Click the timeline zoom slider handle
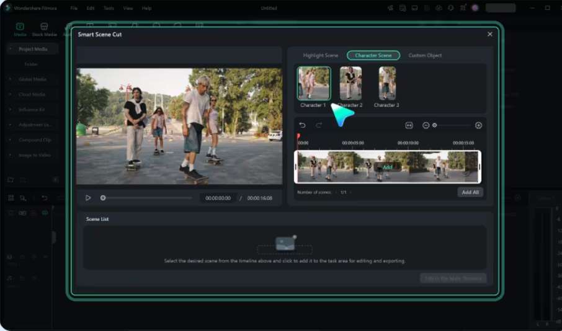The width and height of the screenshot is (562, 331). pos(434,125)
